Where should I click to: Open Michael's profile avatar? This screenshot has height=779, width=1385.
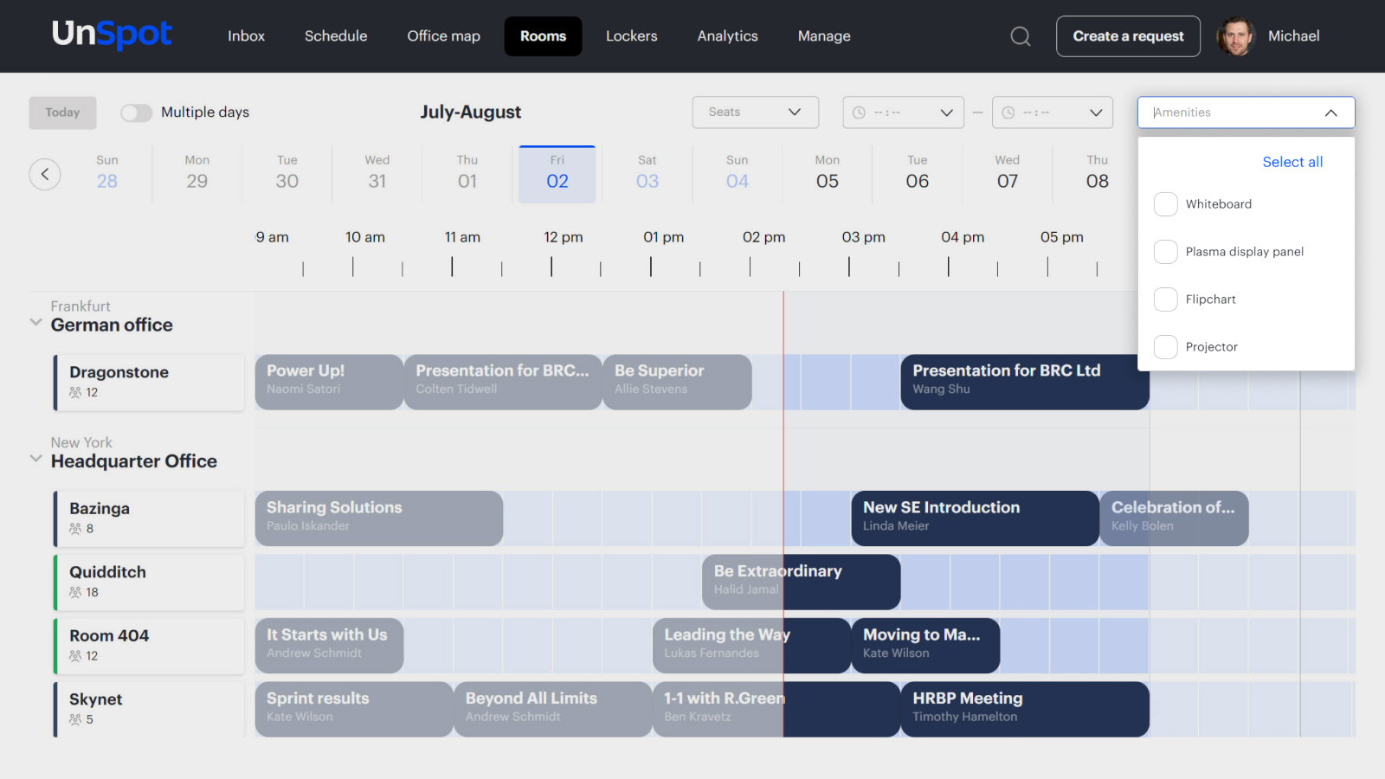[x=1236, y=36]
